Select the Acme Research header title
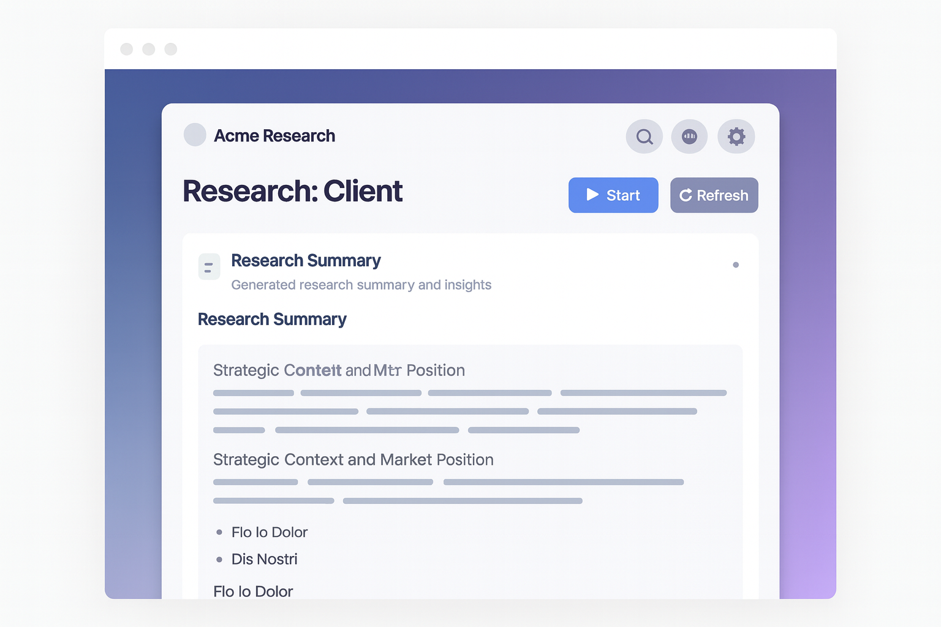Viewport: 941px width, 627px height. (x=275, y=135)
